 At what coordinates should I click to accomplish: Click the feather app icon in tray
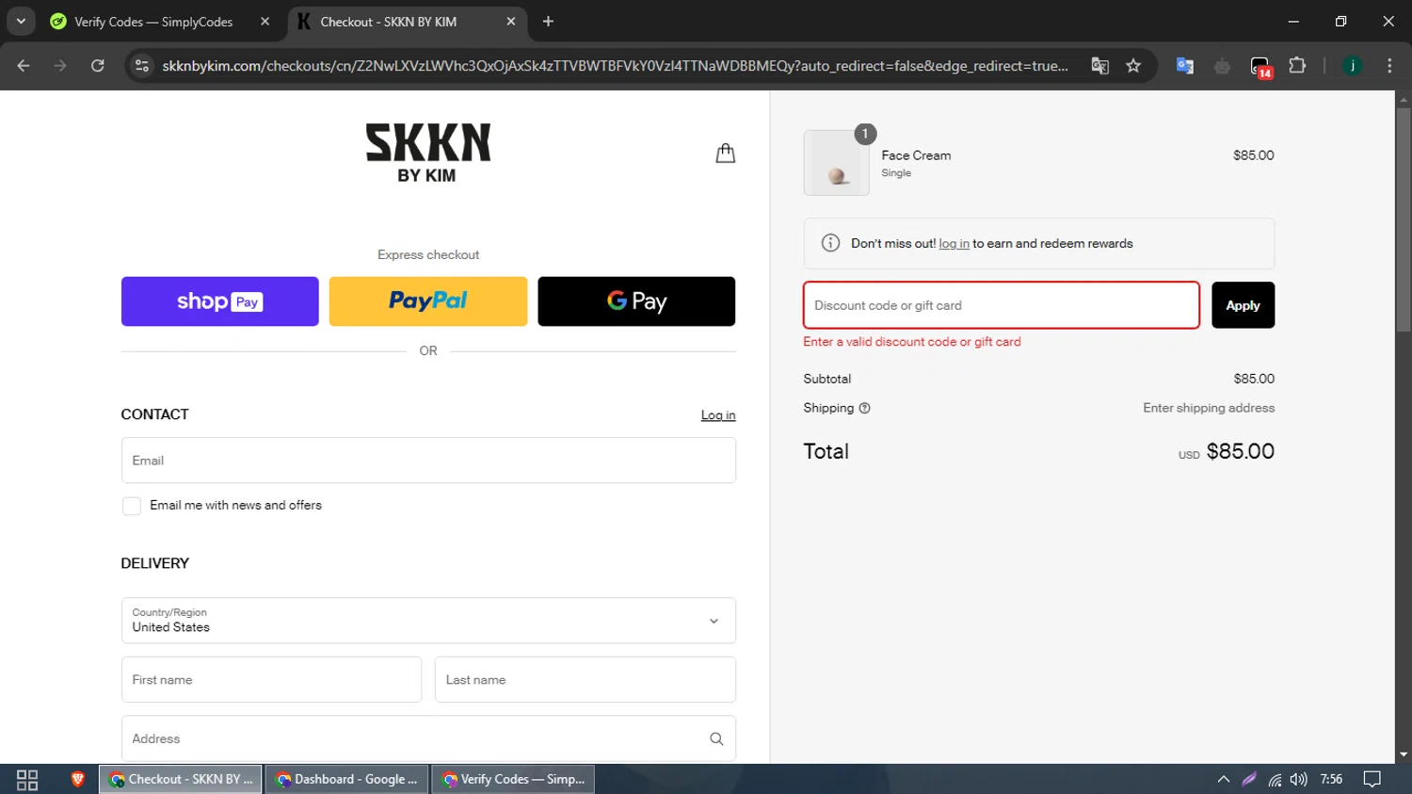pos(1249,780)
